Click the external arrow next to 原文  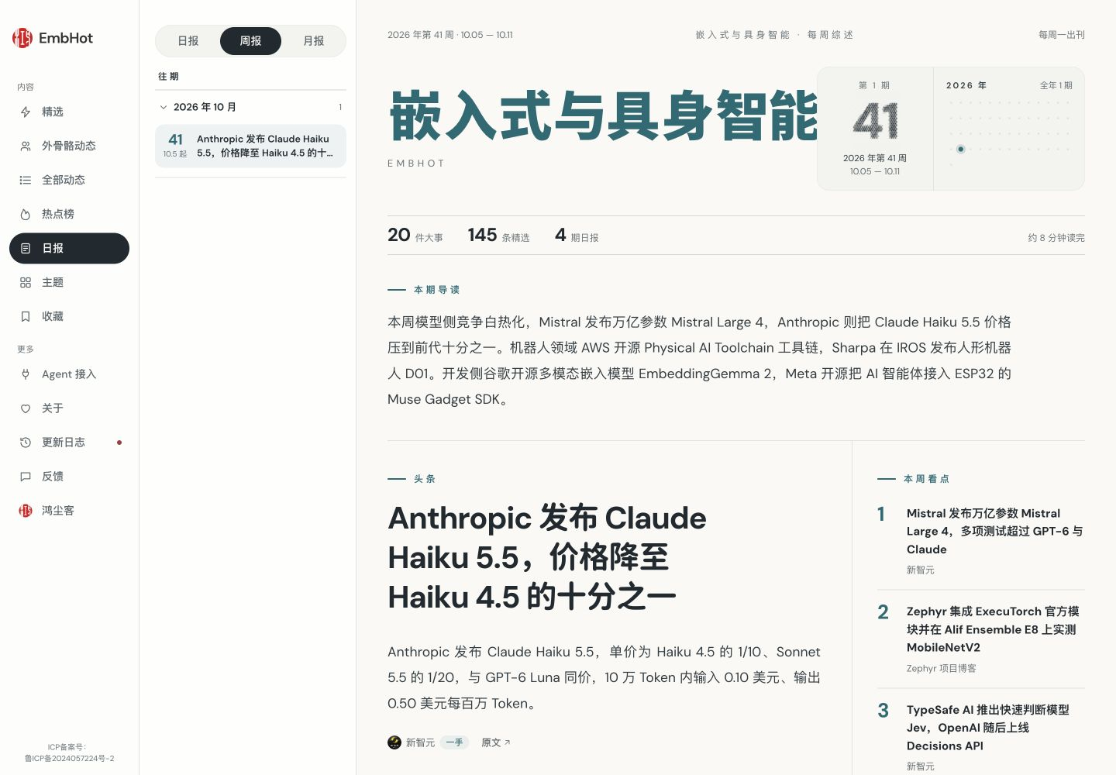point(507,742)
